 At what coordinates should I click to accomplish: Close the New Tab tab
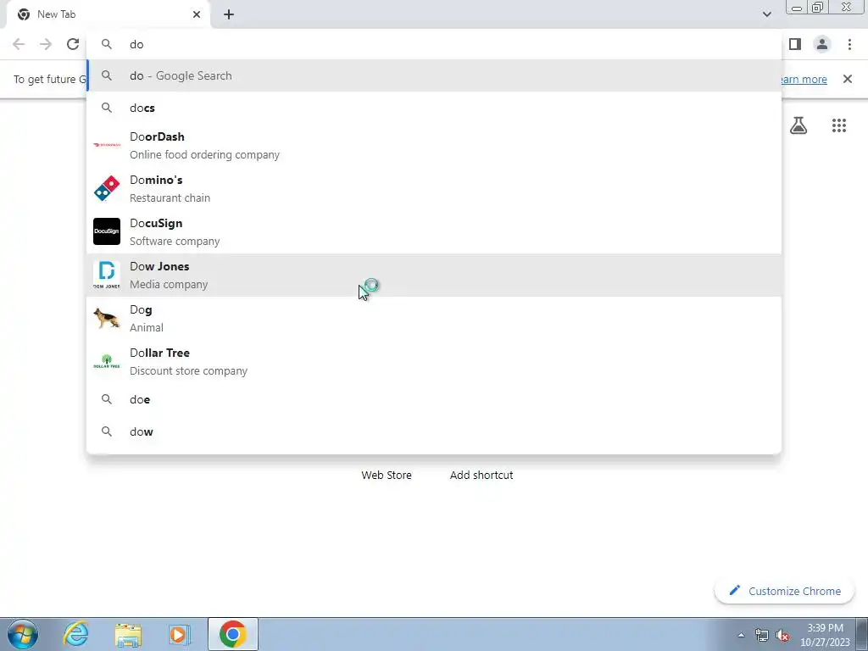click(197, 14)
